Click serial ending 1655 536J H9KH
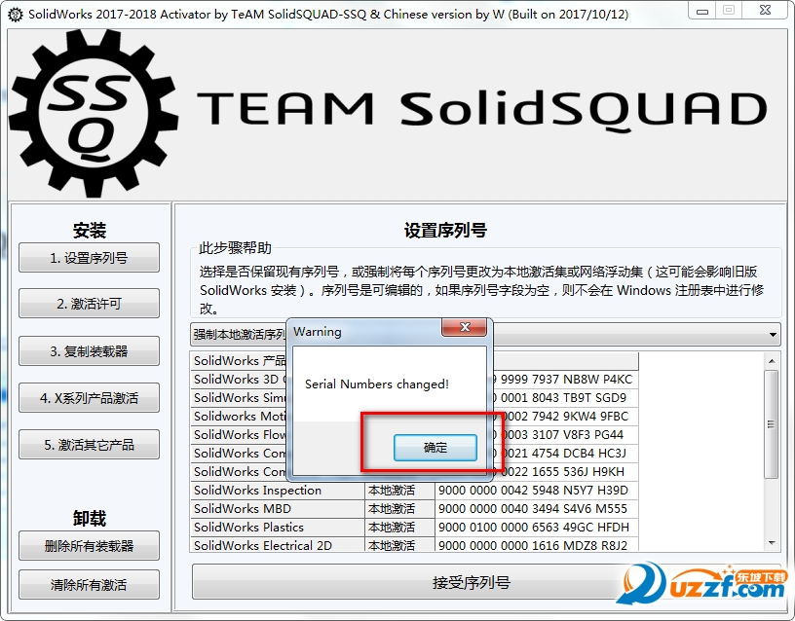The width and height of the screenshot is (795, 621). pyautogui.click(x=565, y=471)
